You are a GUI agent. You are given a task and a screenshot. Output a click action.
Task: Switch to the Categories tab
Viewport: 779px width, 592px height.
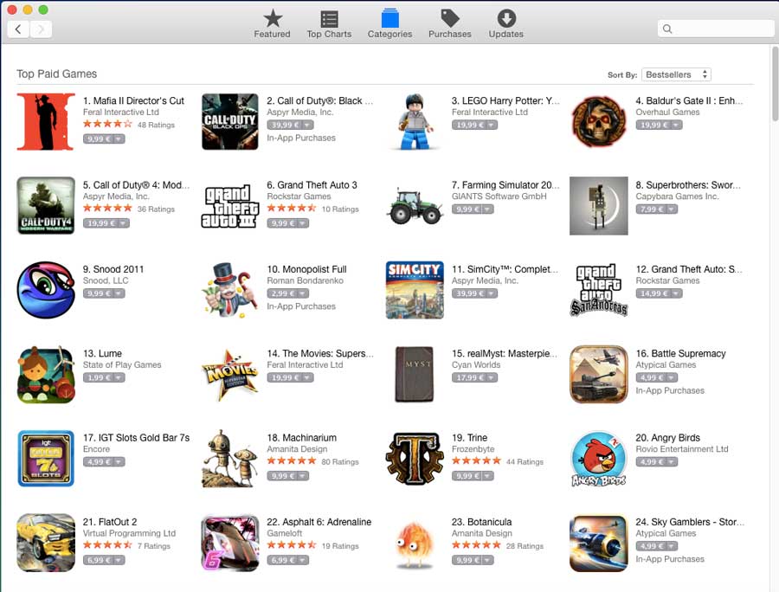(390, 24)
